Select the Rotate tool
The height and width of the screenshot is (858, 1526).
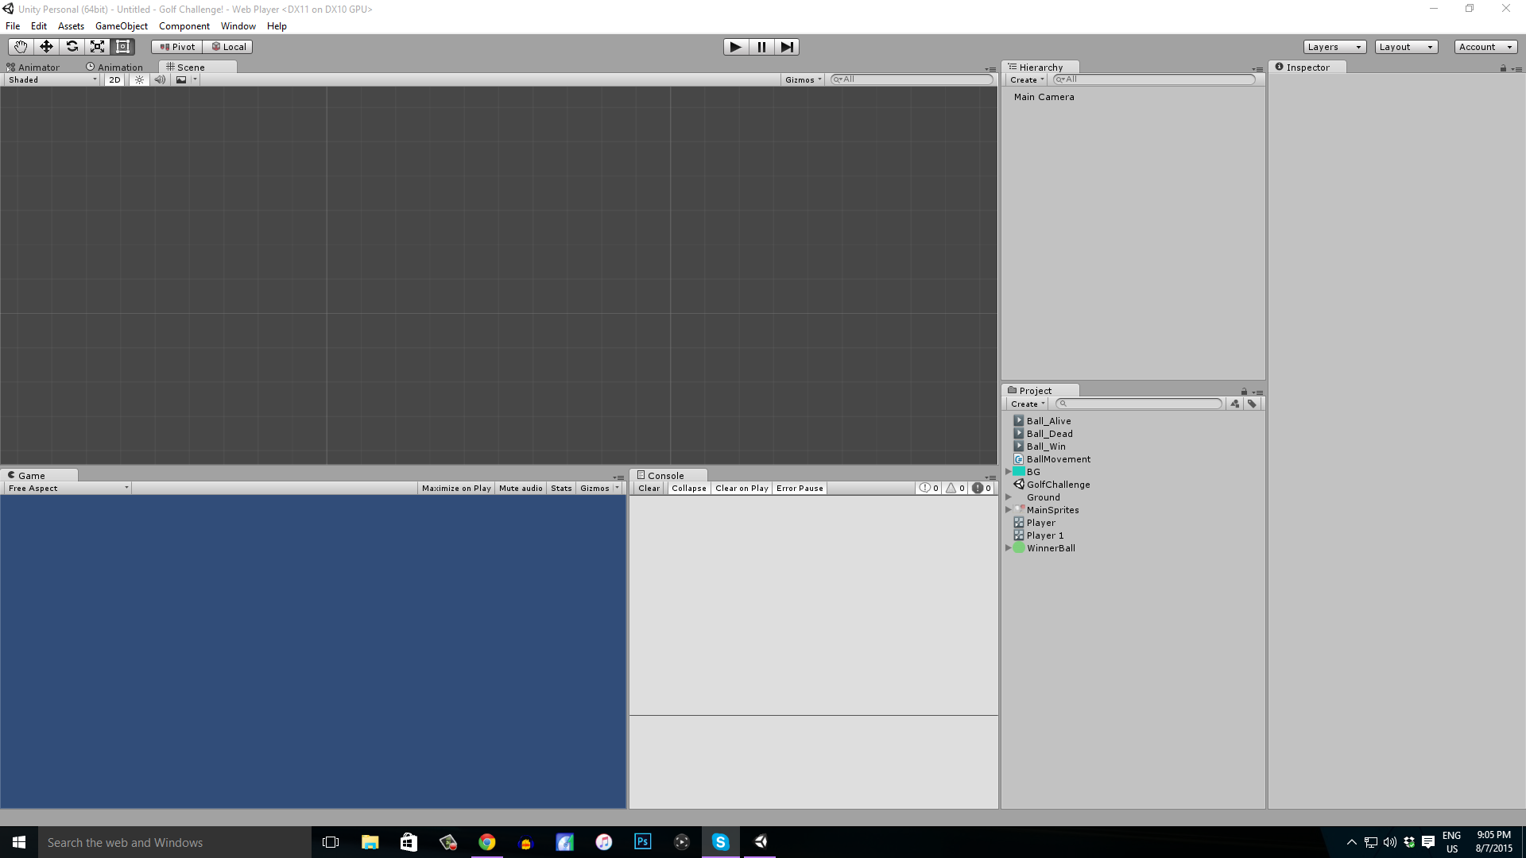tap(72, 46)
